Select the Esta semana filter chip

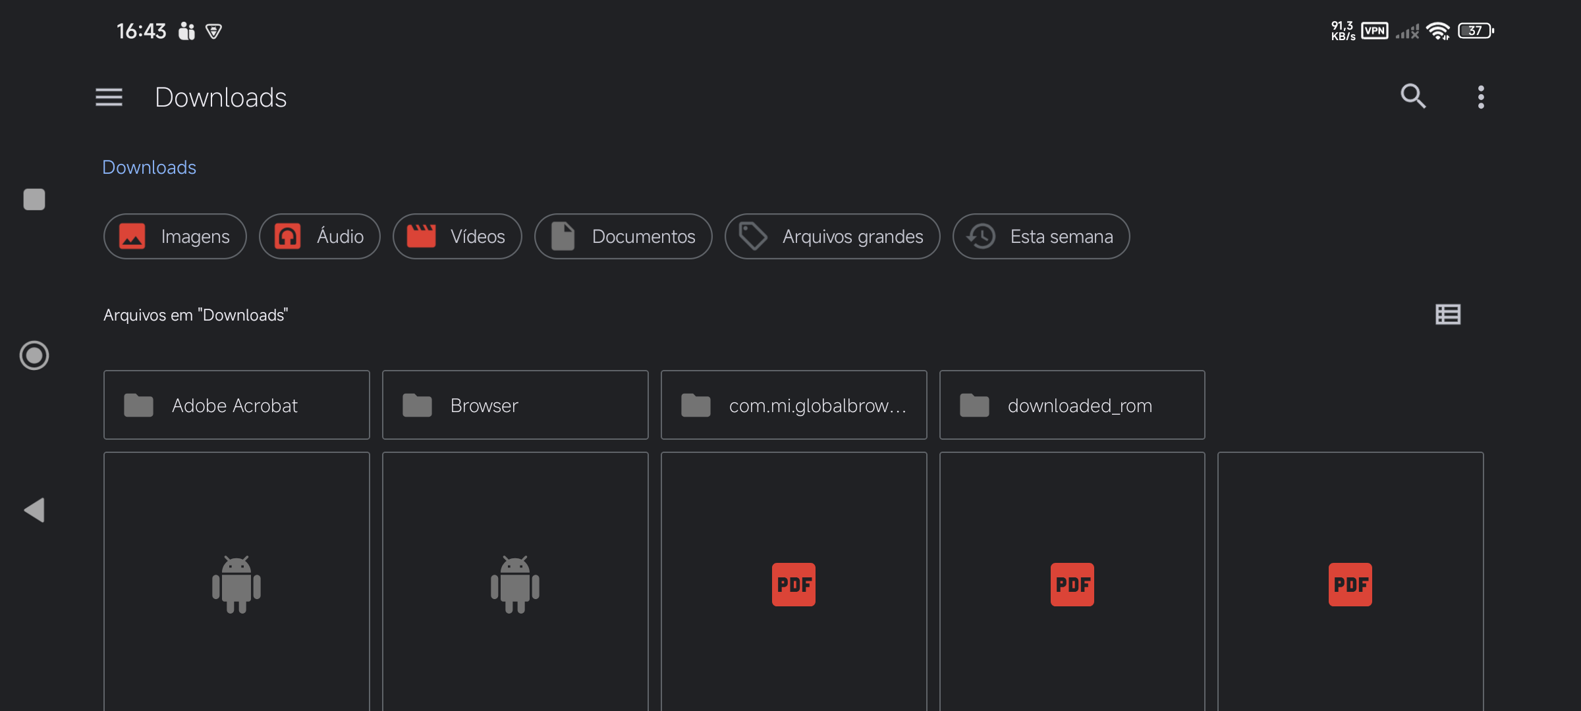click(1041, 236)
